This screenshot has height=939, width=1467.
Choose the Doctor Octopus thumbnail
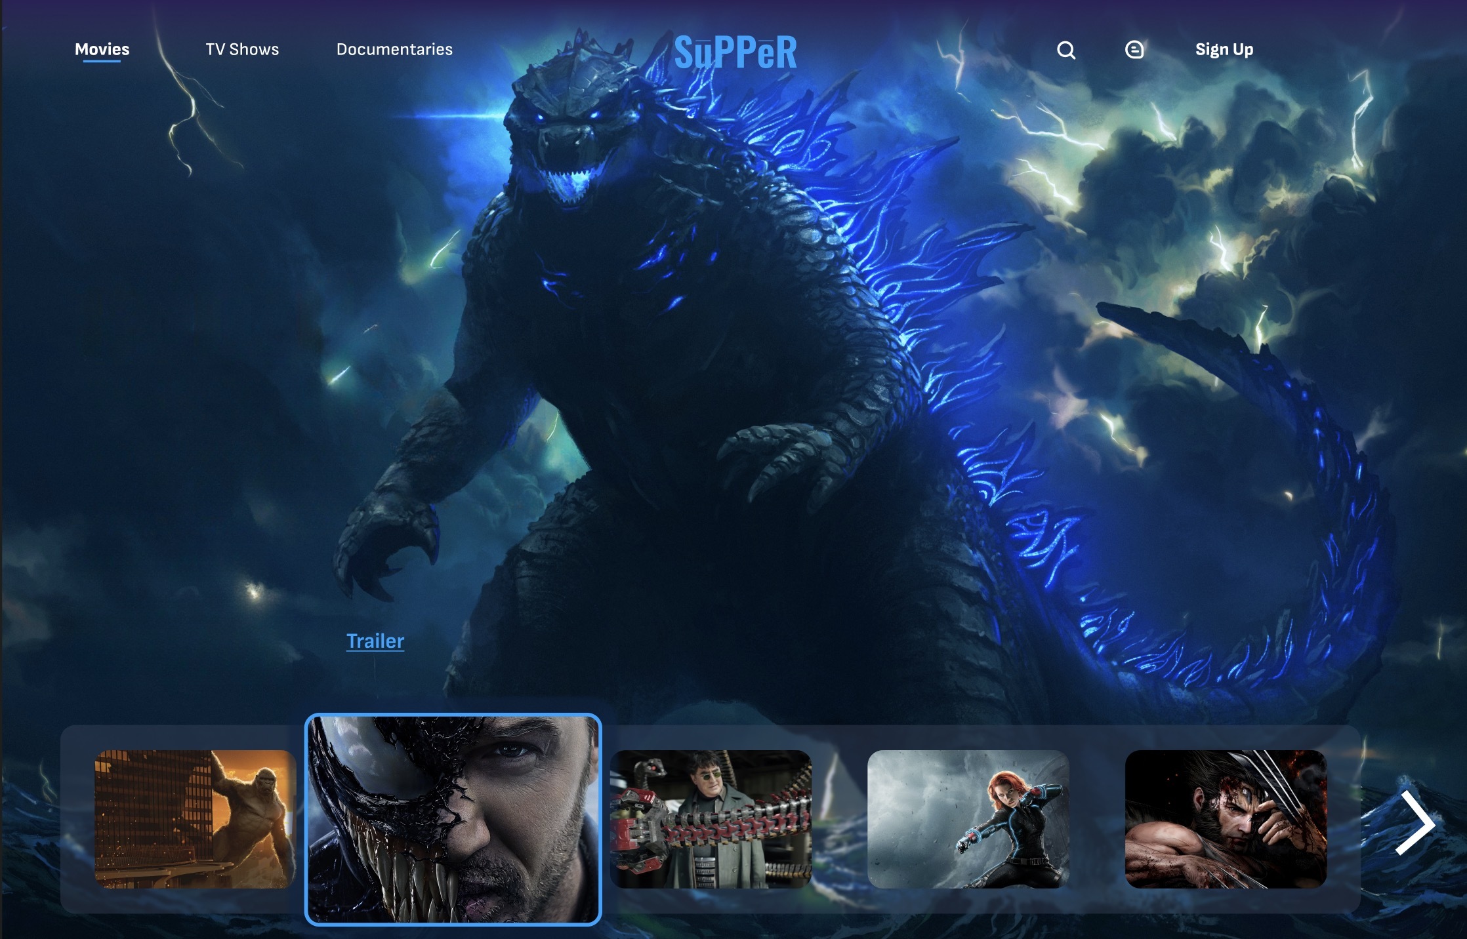[711, 819]
